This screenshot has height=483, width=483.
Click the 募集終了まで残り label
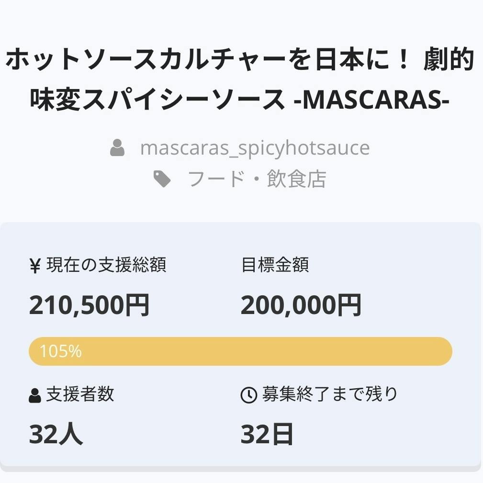point(330,394)
